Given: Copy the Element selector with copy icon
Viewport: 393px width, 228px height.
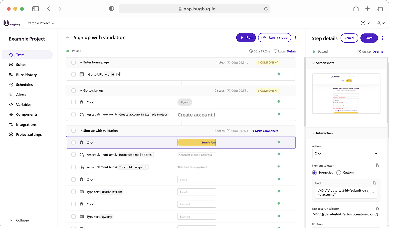Looking at the screenshot, I should pyautogui.click(x=377, y=166).
